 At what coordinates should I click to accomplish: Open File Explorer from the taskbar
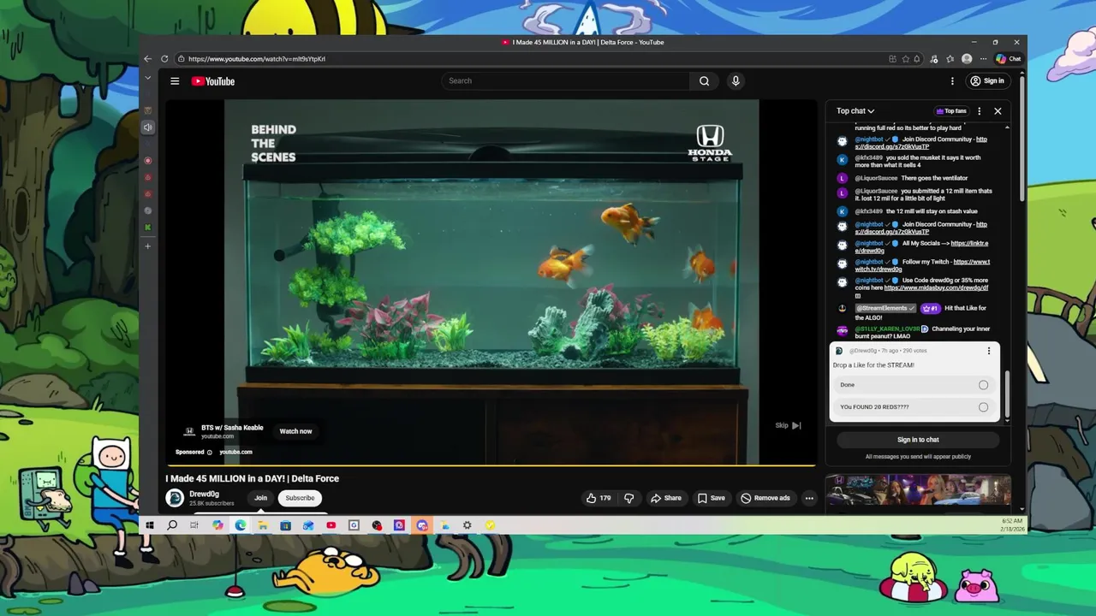click(263, 525)
